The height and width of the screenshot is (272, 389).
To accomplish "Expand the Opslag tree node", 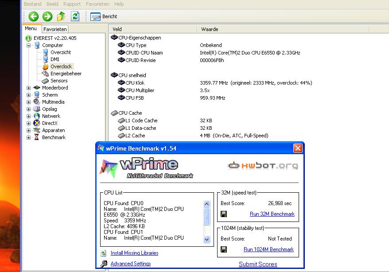I will (x=28, y=109).
